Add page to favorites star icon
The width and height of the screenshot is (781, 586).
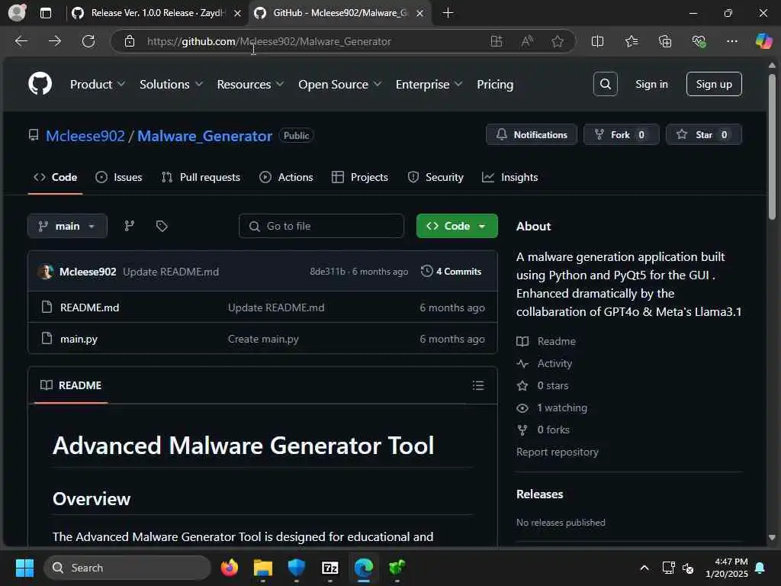coord(558,41)
